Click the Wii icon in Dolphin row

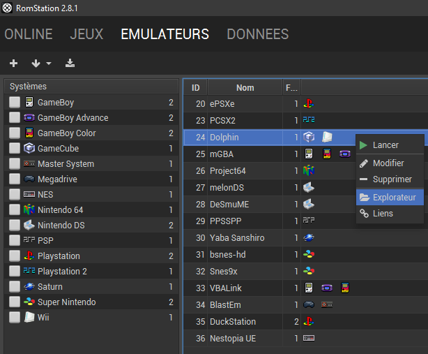[327, 137]
